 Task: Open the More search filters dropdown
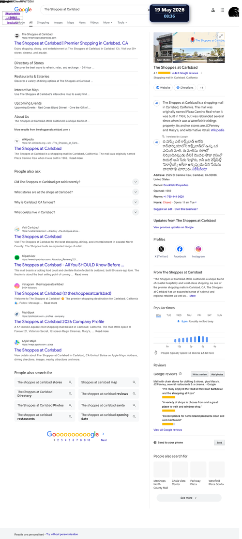point(108,23)
